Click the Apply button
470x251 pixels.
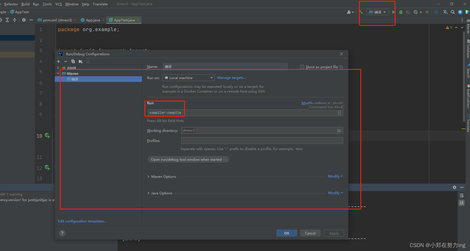pyautogui.click(x=334, y=233)
